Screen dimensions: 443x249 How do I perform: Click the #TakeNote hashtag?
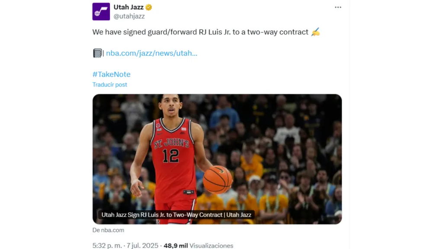(x=111, y=74)
